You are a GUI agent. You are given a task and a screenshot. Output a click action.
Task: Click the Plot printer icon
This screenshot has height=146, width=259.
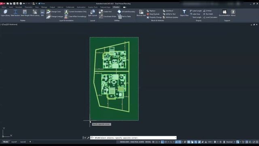(x=21, y=4)
